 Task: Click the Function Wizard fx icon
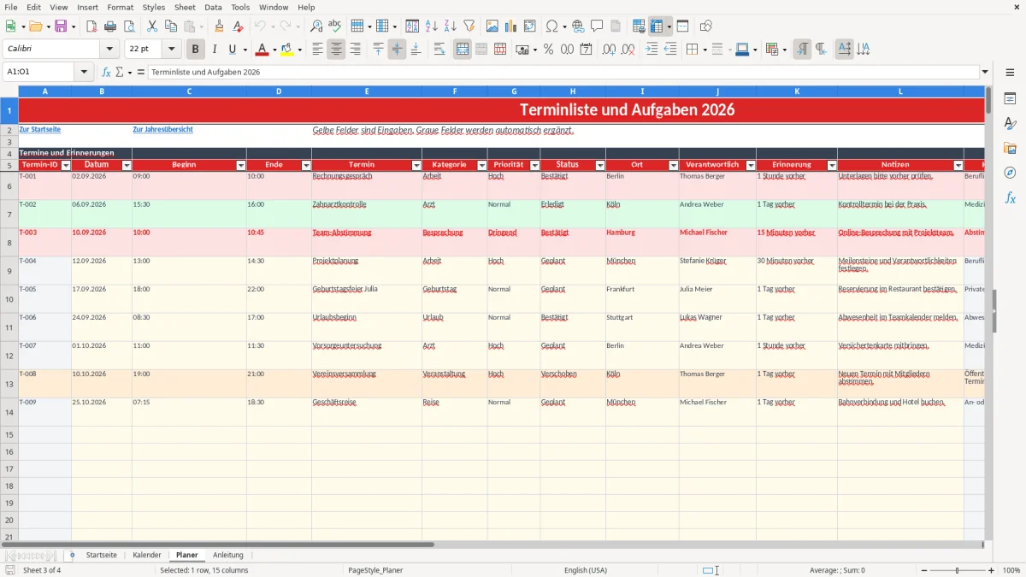click(x=106, y=73)
